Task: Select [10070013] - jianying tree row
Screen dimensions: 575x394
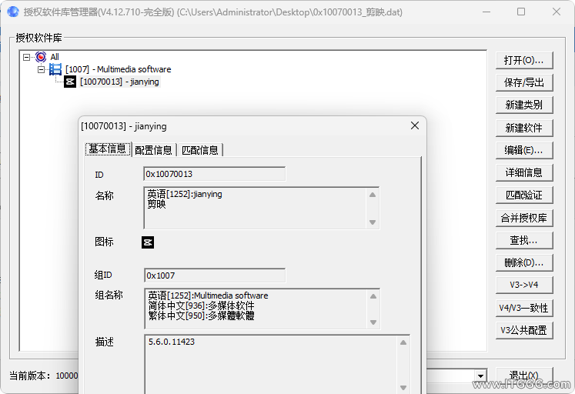Action: tap(119, 82)
